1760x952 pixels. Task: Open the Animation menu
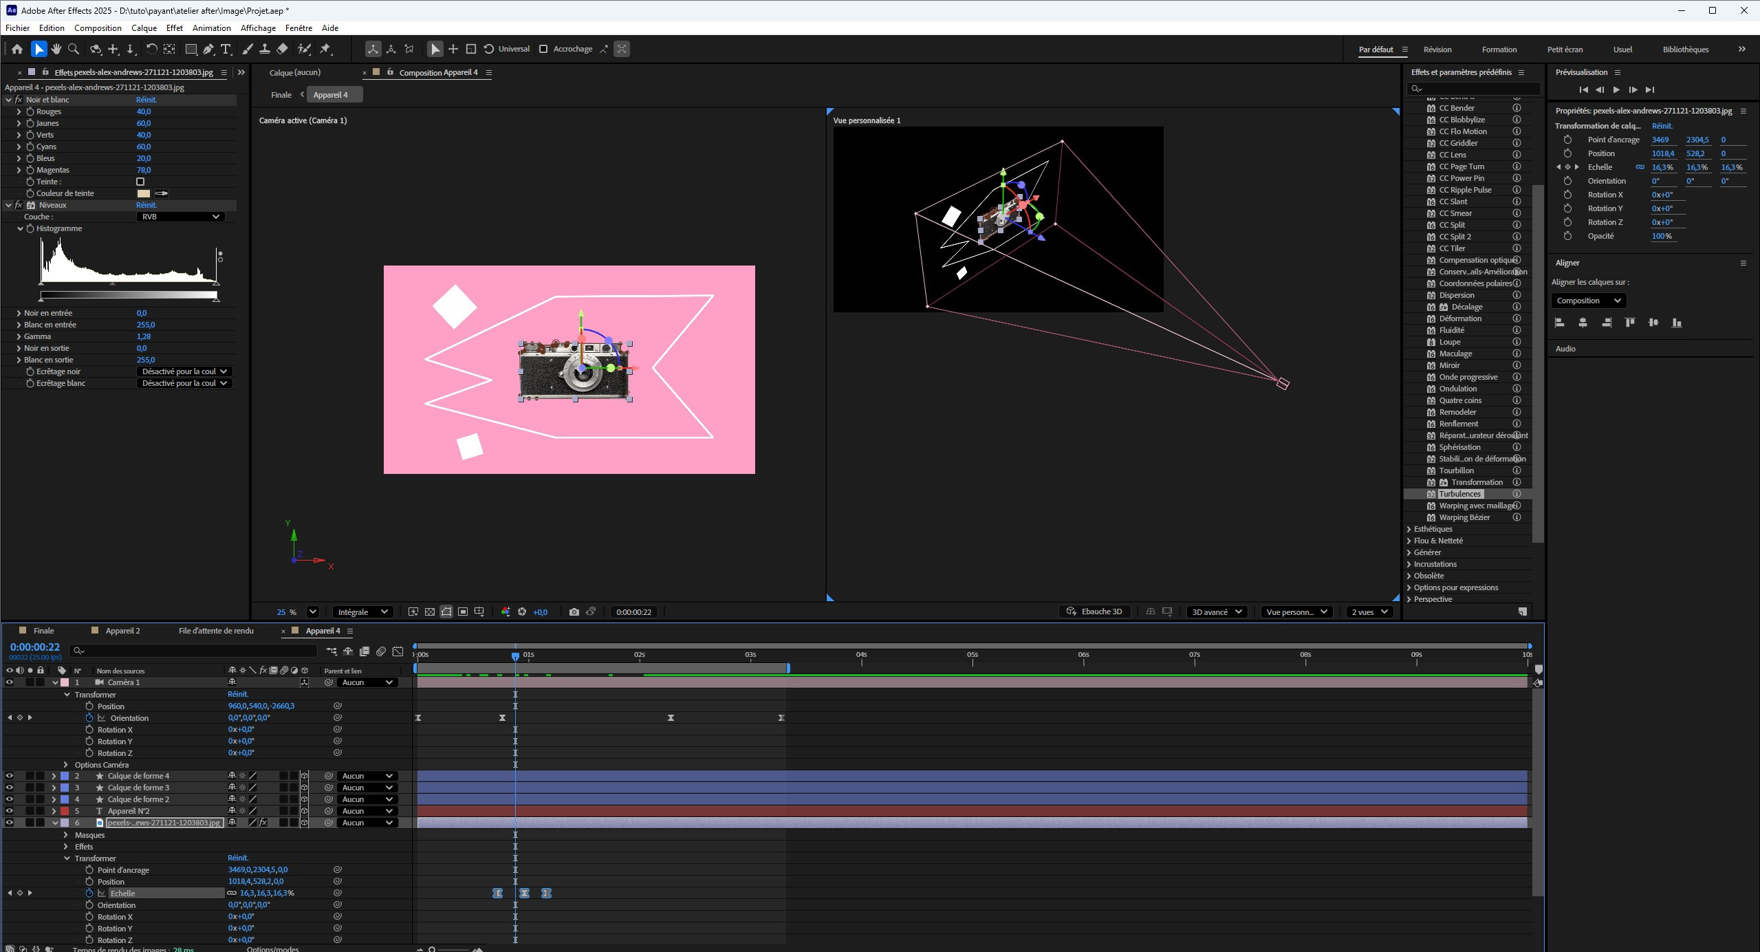(211, 28)
